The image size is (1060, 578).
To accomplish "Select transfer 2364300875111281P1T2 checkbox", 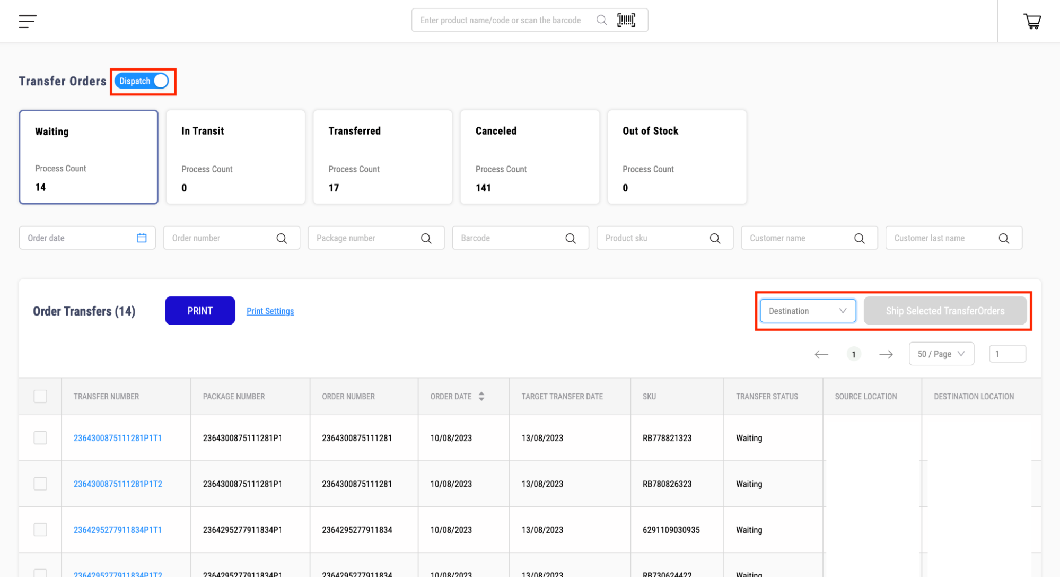I will pos(40,484).
